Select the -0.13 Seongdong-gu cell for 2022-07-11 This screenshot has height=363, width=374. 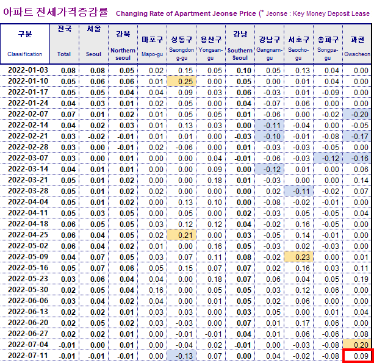pyautogui.click(x=182, y=356)
